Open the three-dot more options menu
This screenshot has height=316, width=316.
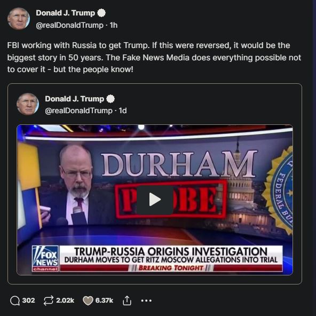[146, 301]
